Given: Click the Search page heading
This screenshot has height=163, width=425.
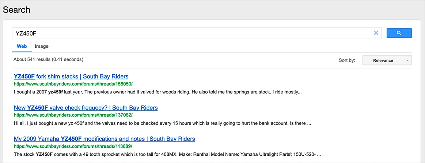Looking at the screenshot, I should 16,10.
